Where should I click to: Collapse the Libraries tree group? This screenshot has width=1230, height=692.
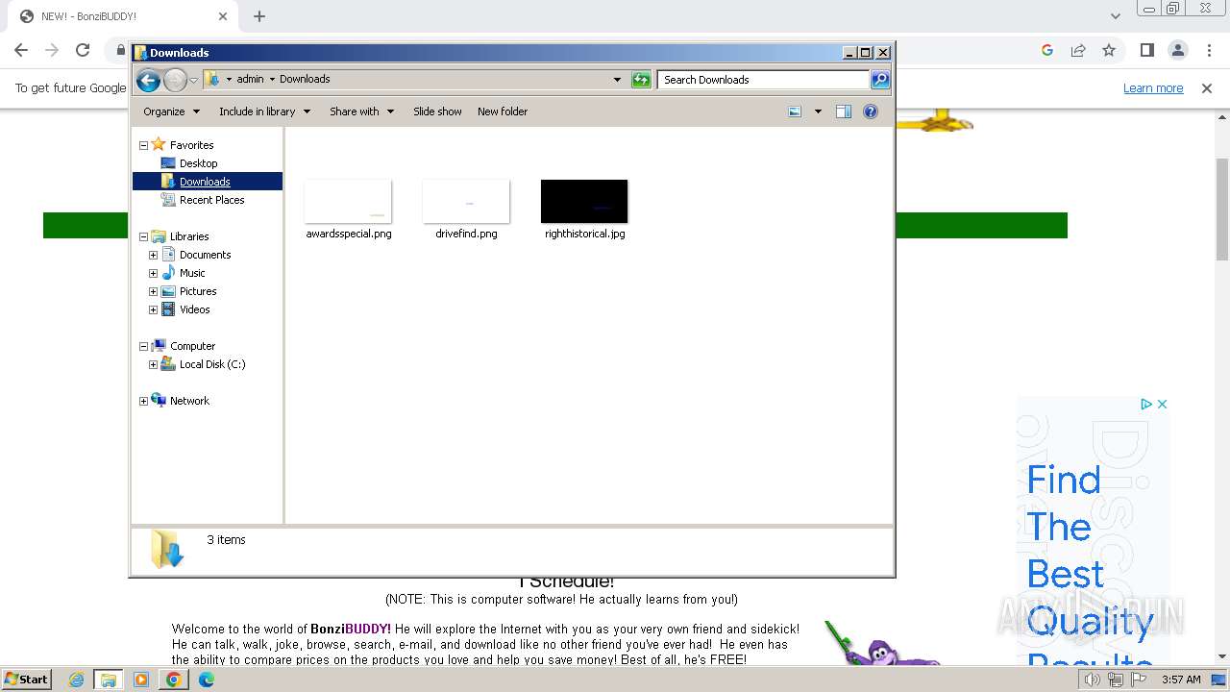pos(143,236)
